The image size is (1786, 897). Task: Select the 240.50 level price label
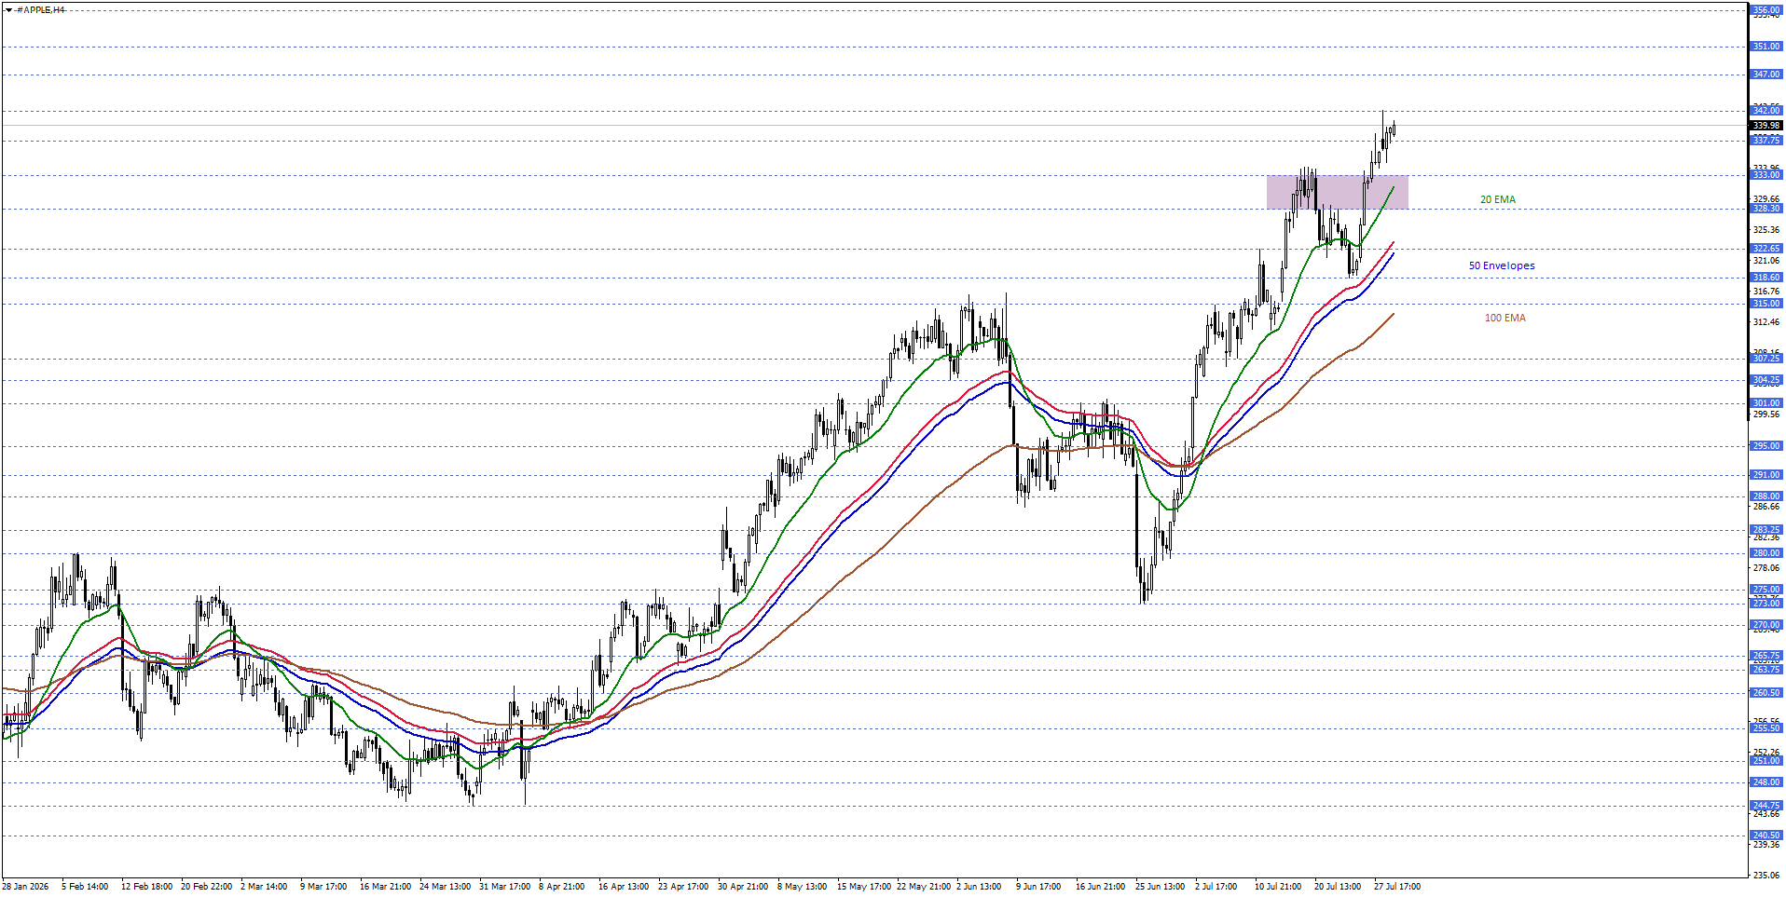1766,836
